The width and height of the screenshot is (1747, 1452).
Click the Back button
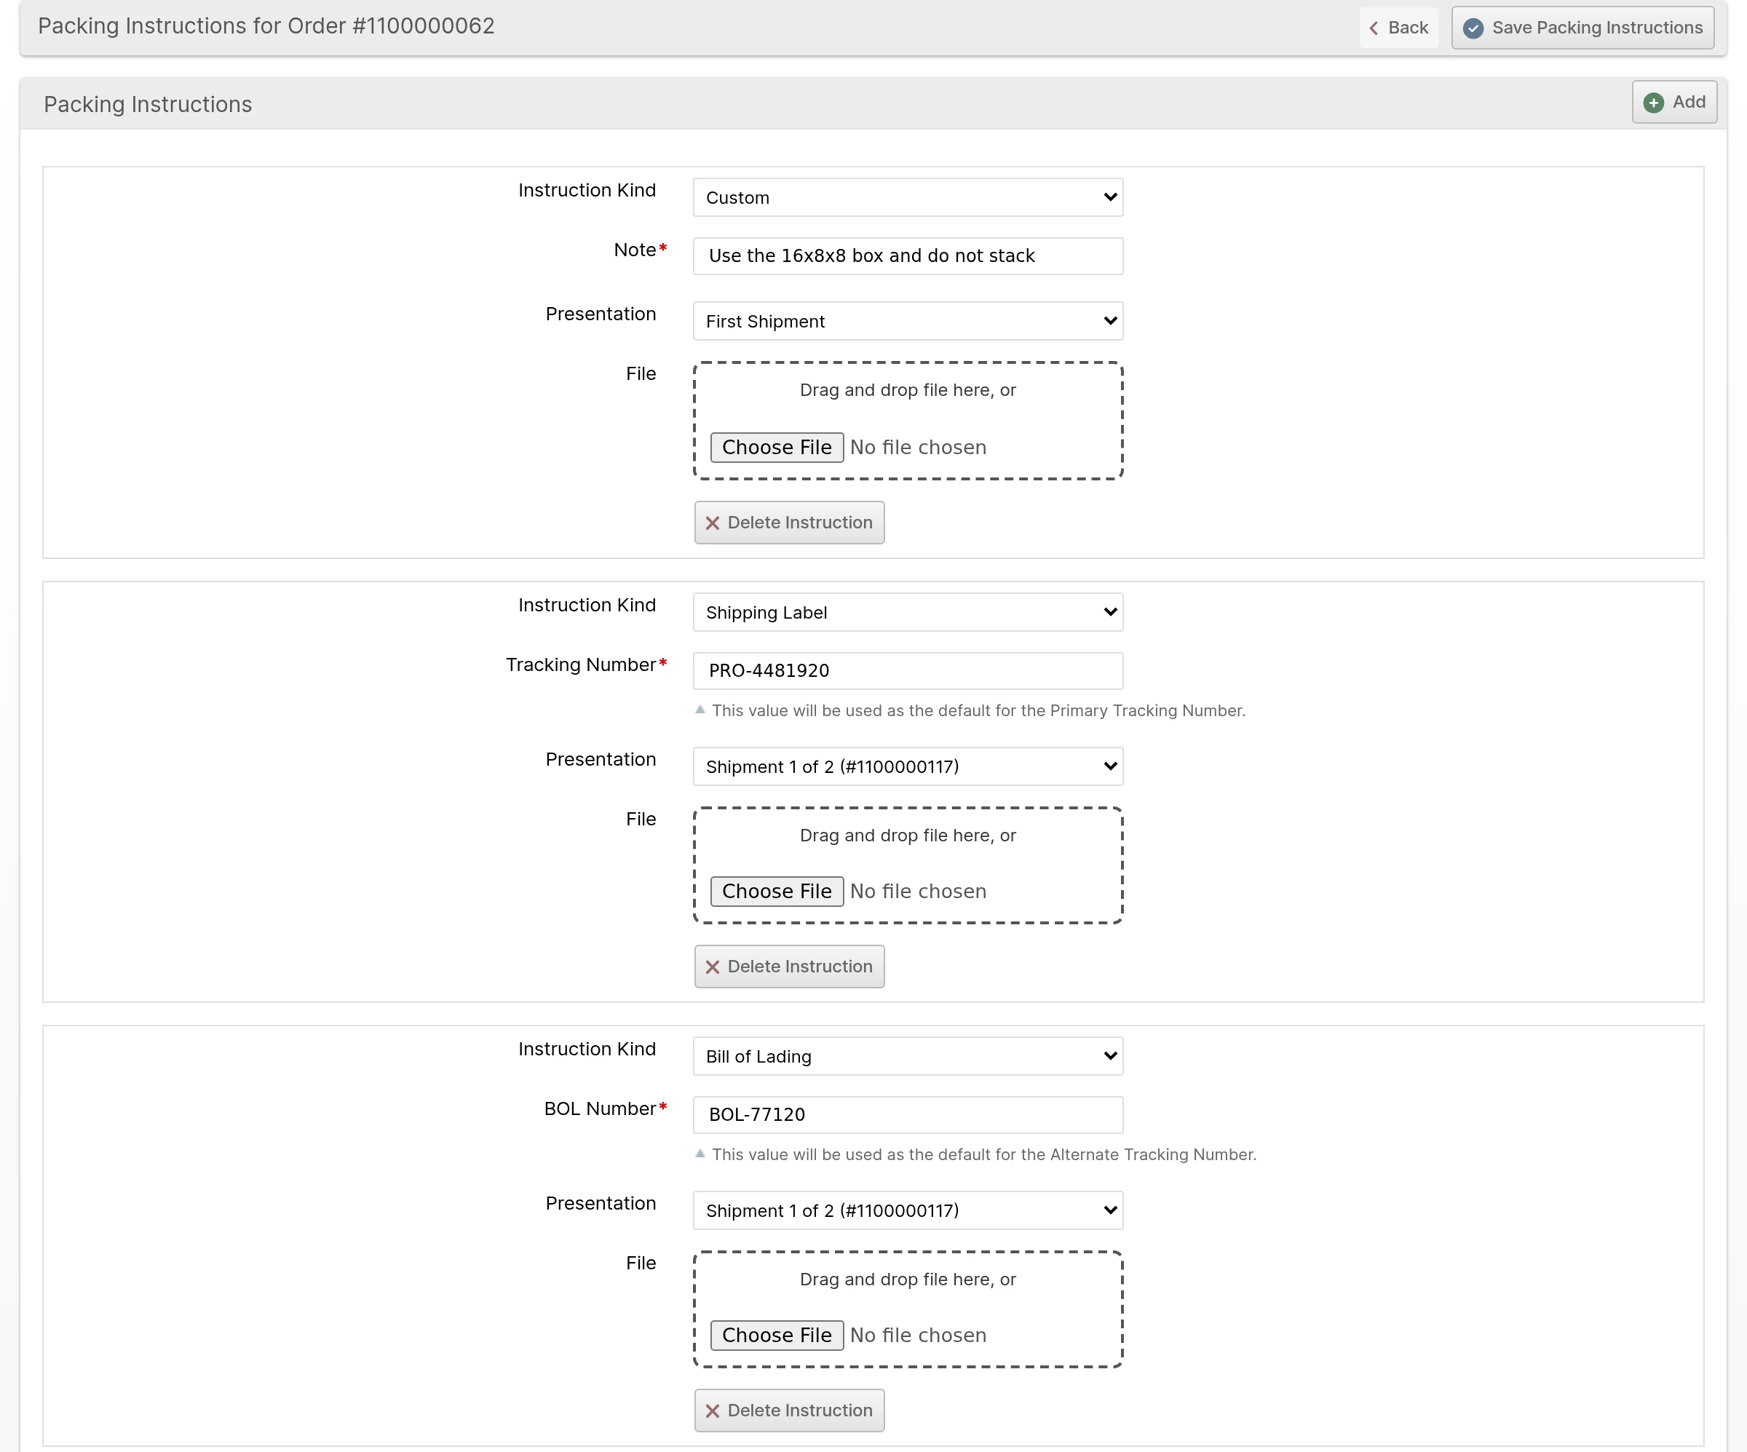pos(1398,28)
